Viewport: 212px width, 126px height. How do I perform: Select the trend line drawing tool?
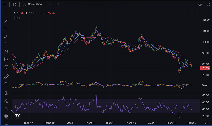coord(6,21)
